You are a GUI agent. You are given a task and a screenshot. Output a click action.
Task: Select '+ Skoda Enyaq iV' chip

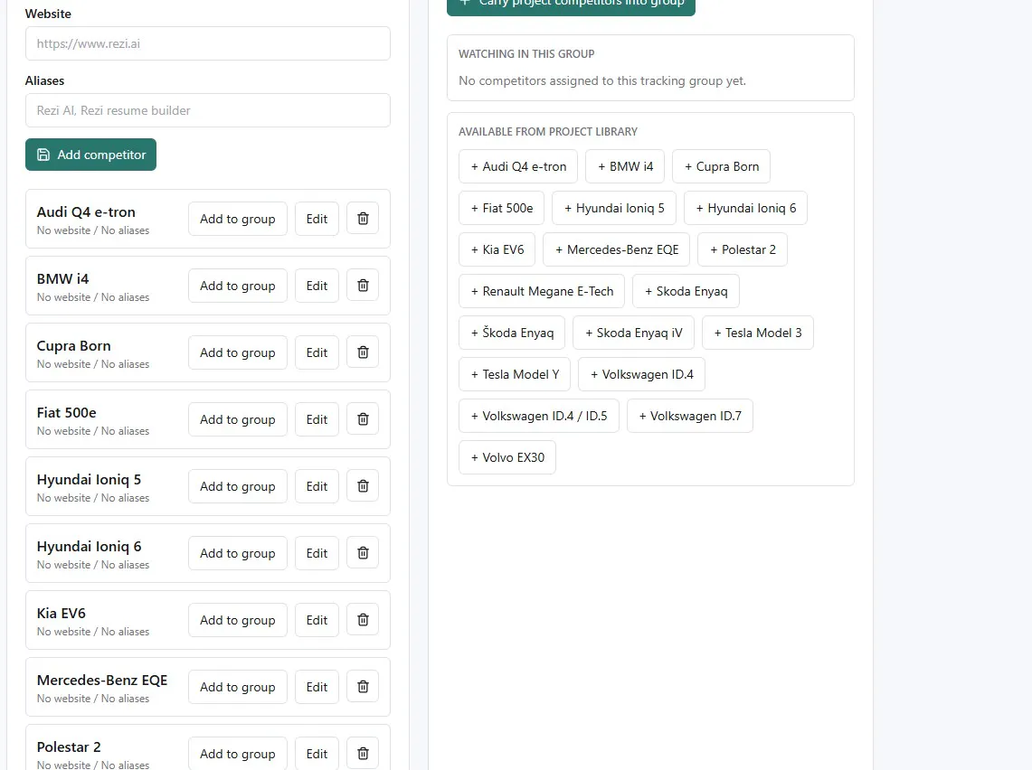tap(634, 332)
